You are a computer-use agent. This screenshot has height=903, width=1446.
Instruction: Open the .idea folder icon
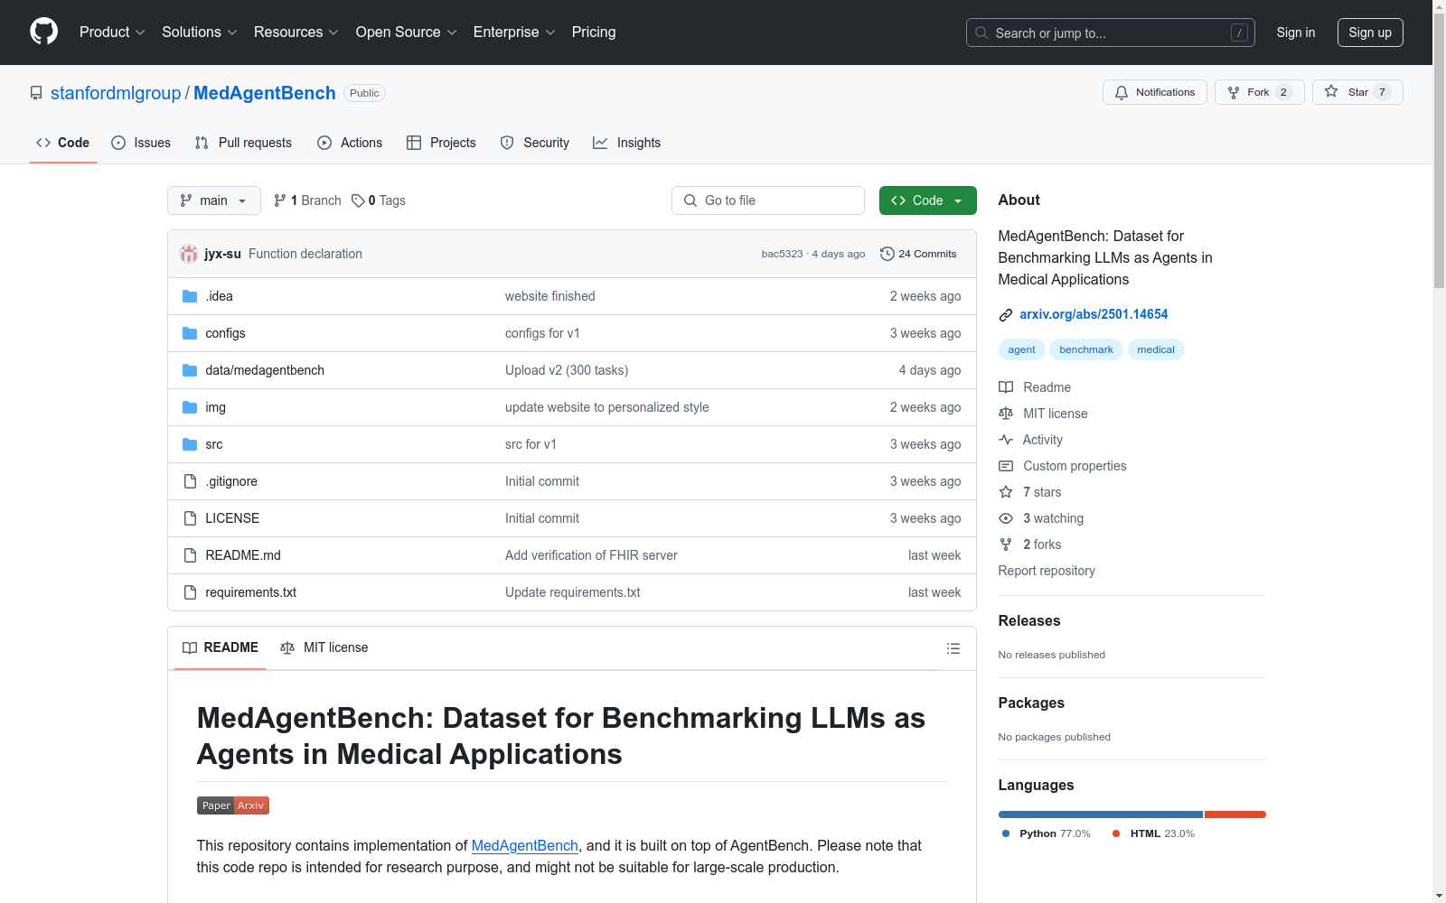(x=190, y=296)
